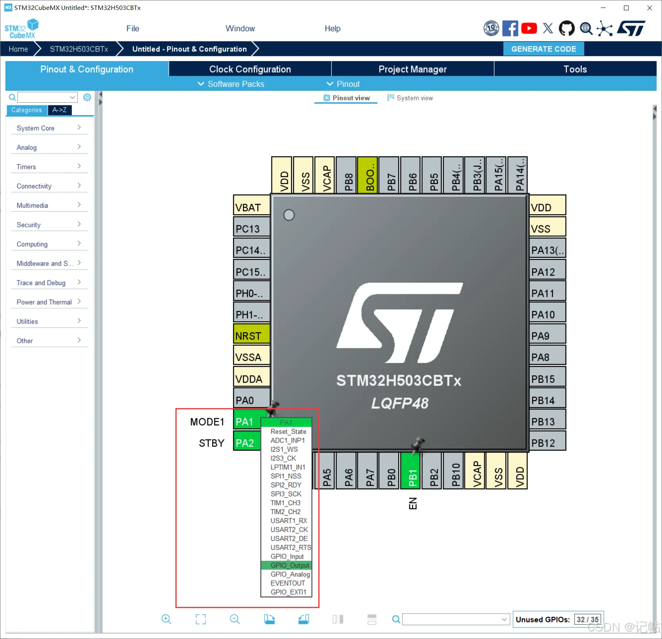
Task: Open the category settings gear icon
Action: pos(87,97)
